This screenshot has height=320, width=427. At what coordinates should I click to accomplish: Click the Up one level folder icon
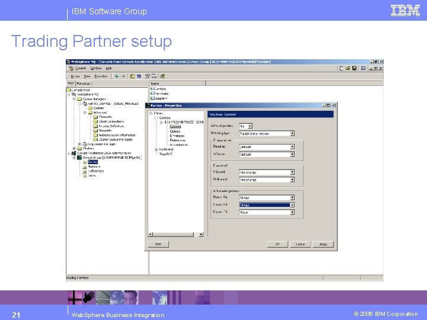pos(132,76)
